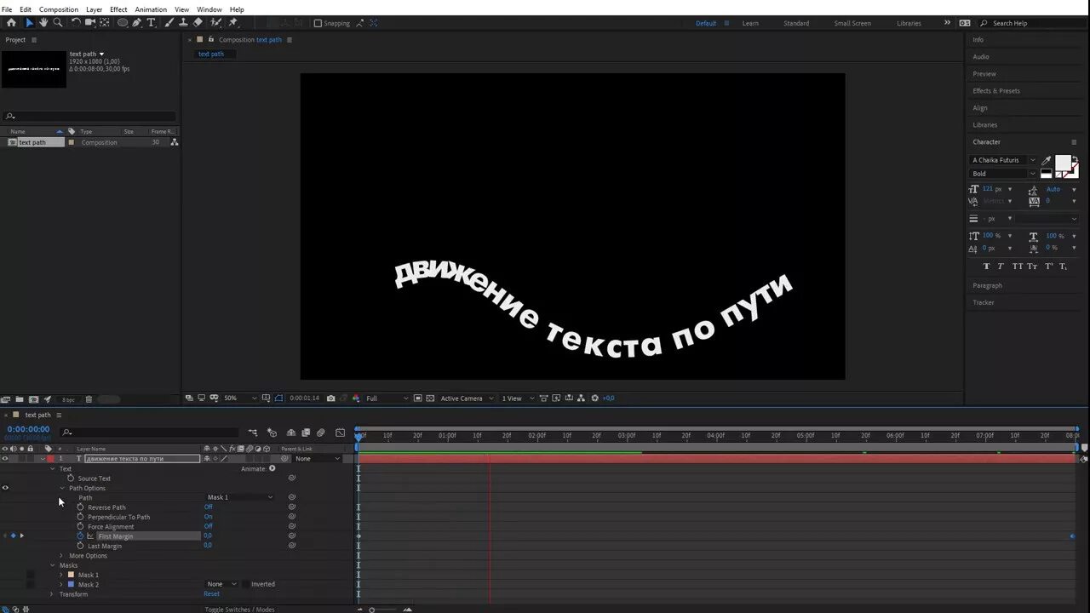This screenshot has height=613, width=1090.
Task: Open Path Mask 1 dropdown
Action: click(x=240, y=497)
